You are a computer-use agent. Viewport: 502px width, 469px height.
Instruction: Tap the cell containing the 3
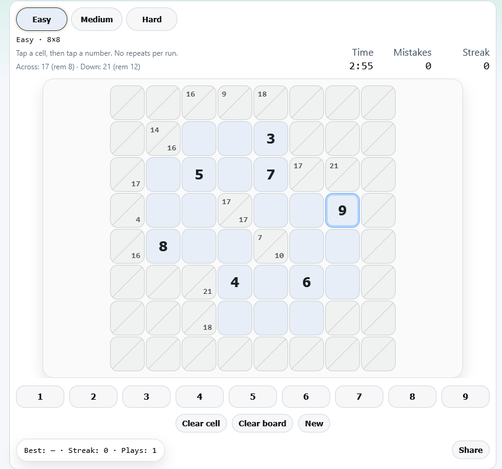271,139
